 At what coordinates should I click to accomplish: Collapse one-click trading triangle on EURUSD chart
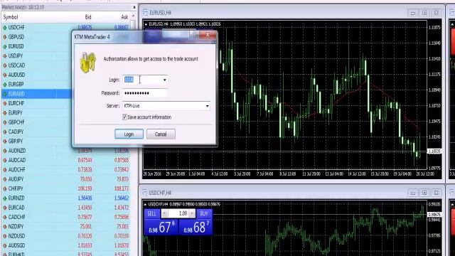pos(146,24)
